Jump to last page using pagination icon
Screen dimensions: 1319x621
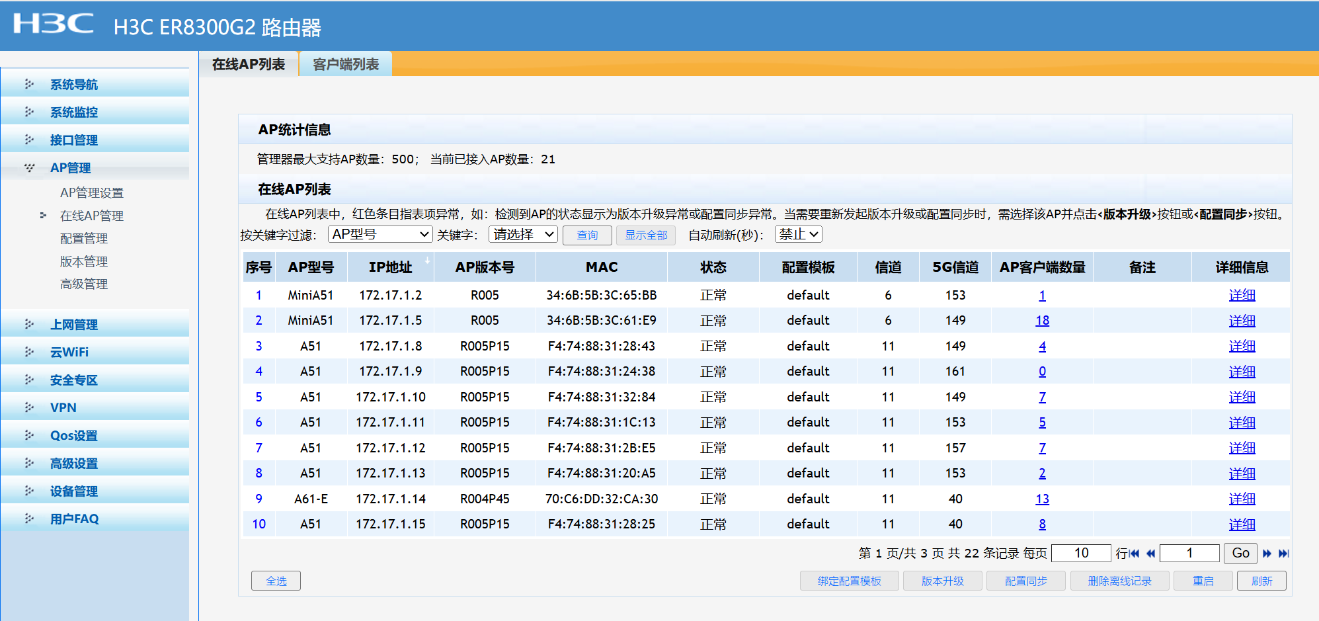1283,554
